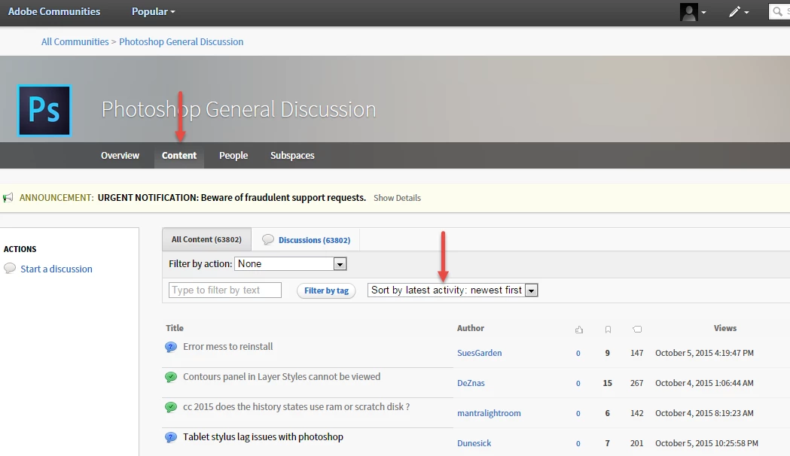Image resolution: width=790 pixels, height=456 pixels.
Task: Click the Photoshop General Discussion page title
Action: [239, 109]
